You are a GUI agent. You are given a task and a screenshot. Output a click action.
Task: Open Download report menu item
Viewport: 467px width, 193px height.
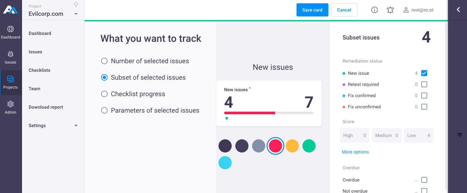pyautogui.click(x=46, y=107)
